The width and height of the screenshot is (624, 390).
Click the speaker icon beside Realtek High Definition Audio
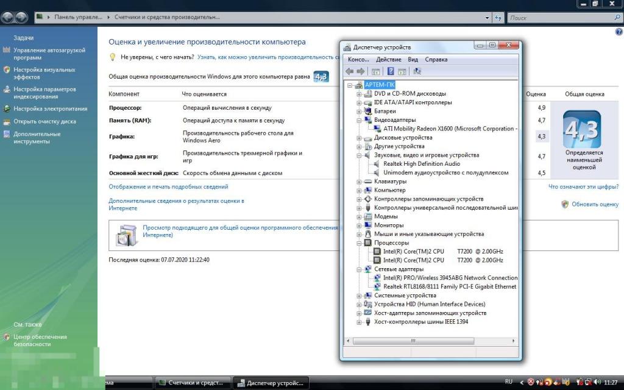click(x=377, y=163)
